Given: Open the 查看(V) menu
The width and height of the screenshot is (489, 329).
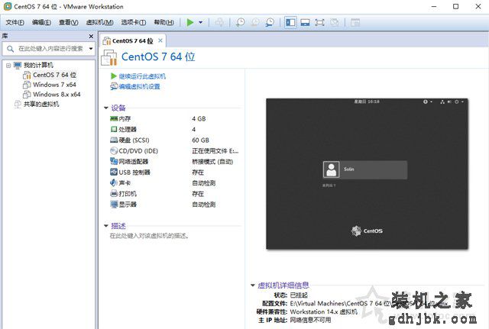Looking at the screenshot, I should click(69, 22).
